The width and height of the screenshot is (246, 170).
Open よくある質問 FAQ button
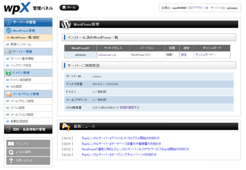click(28, 152)
